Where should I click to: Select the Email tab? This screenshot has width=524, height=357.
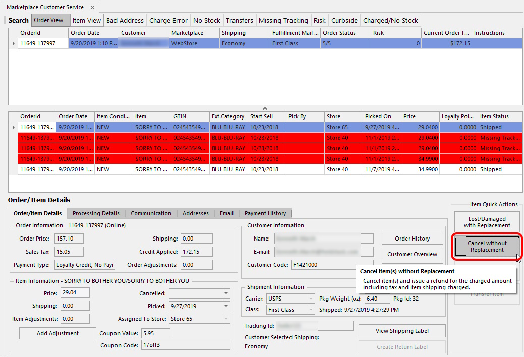226,213
